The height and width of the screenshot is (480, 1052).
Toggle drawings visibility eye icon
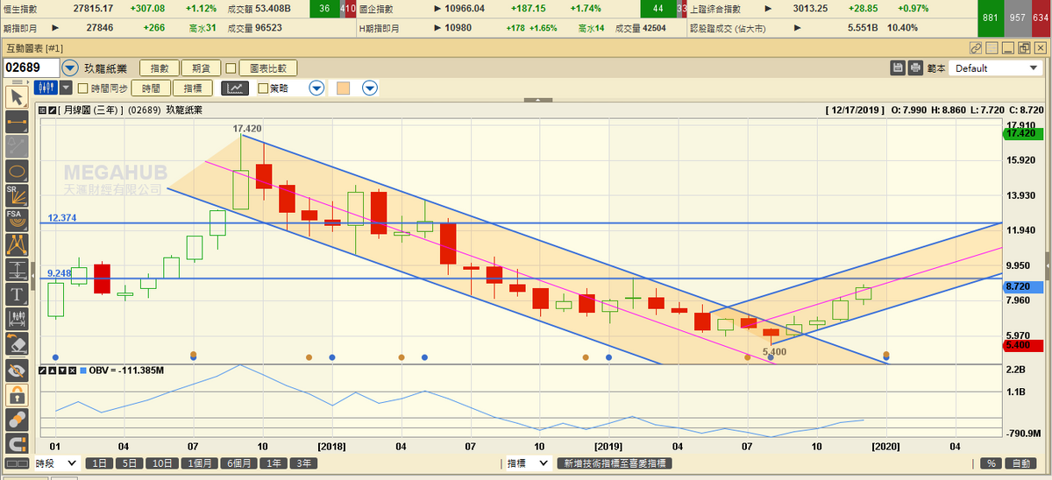click(15, 371)
